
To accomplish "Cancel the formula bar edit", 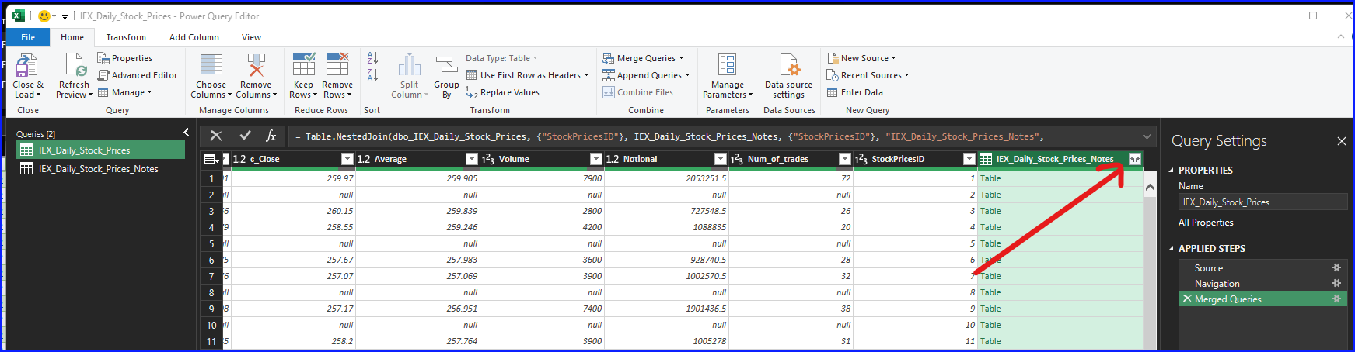I will pos(216,136).
